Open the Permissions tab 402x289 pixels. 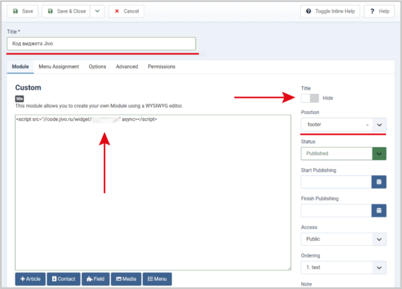pyautogui.click(x=161, y=67)
